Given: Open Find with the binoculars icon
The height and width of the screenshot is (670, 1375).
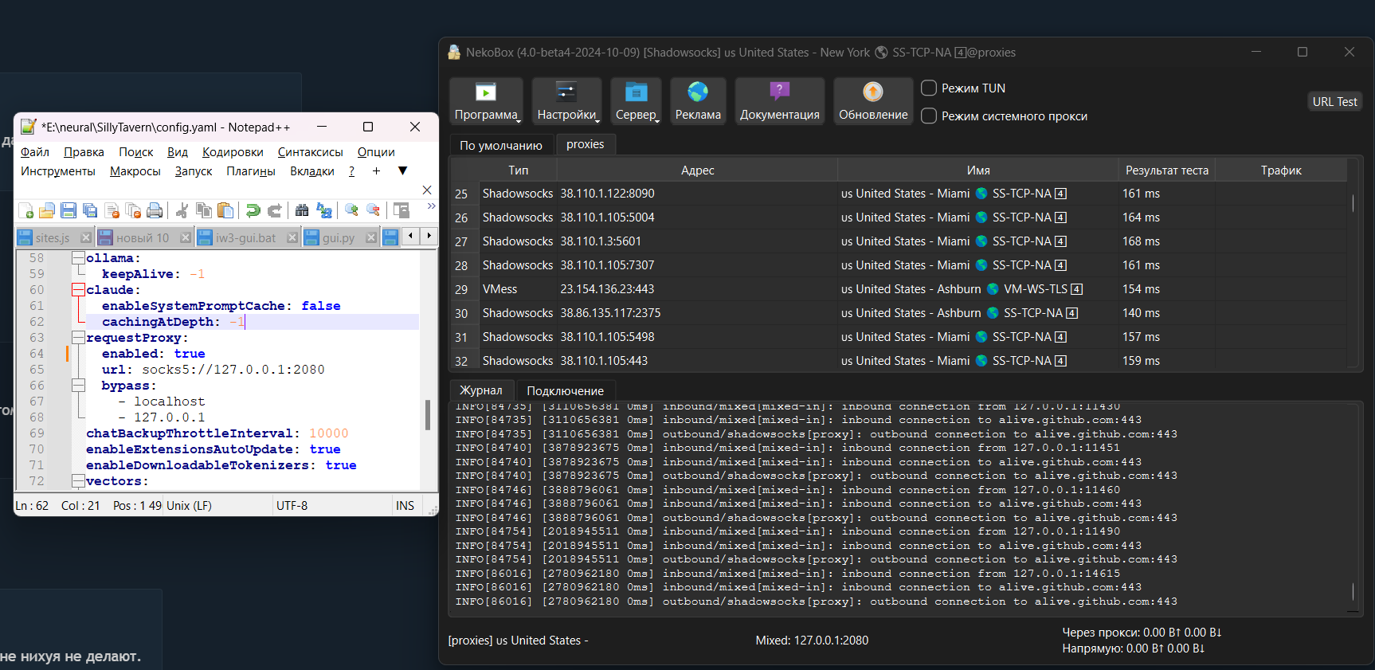Looking at the screenshot, I should (302, 210).
